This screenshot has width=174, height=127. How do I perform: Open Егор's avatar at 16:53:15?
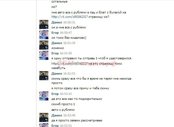click(44, 96)
